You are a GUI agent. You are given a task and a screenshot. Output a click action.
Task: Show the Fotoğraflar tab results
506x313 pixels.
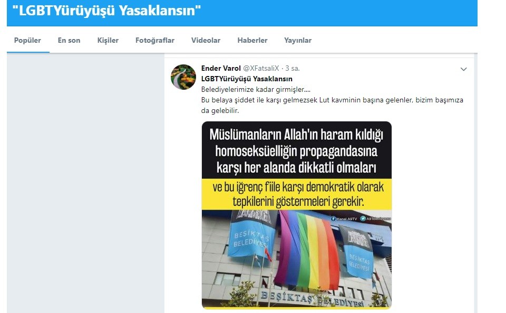tap(155, 40)
